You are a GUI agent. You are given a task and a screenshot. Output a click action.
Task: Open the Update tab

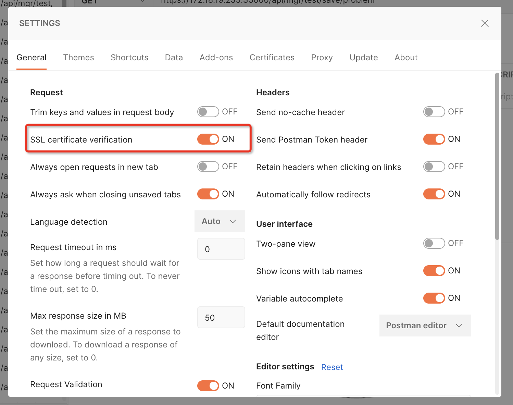364,58
